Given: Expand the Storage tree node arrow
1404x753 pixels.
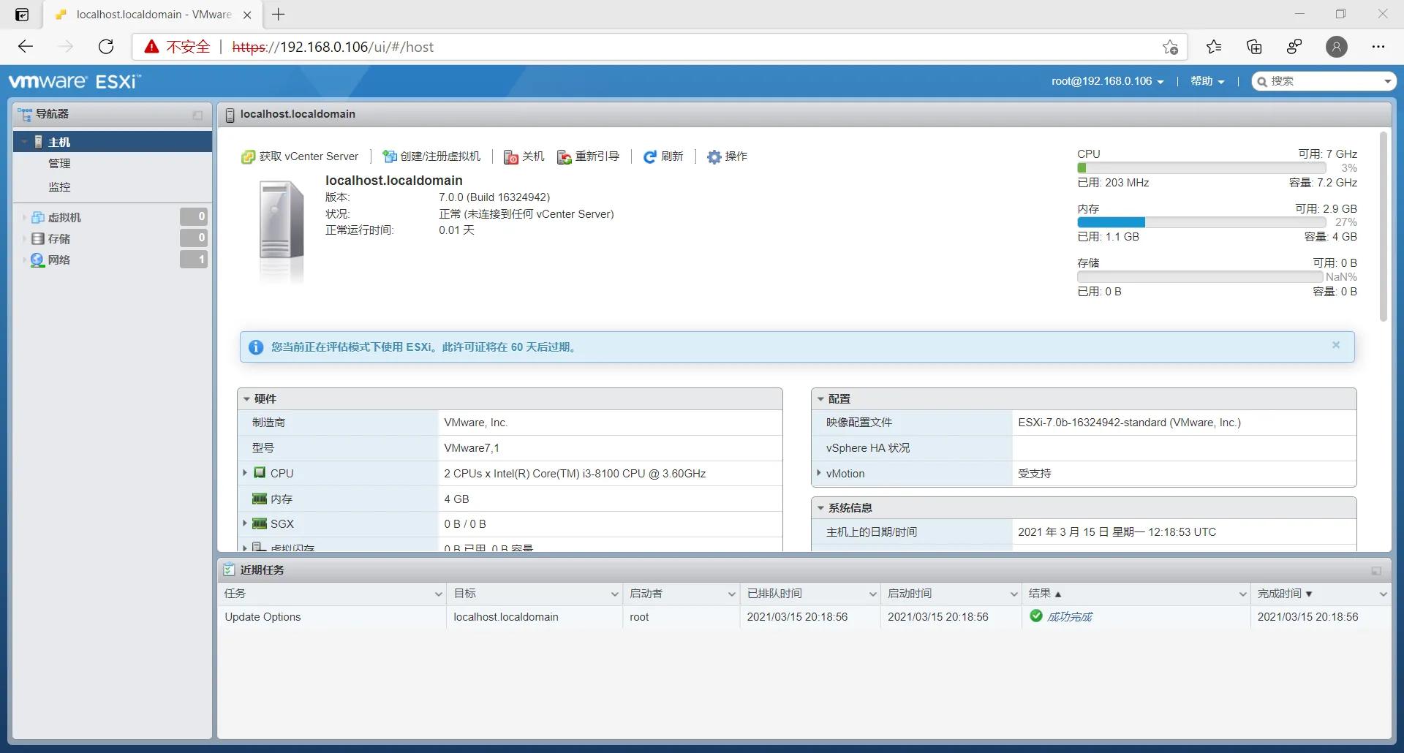Looking at the screenshot, I should tap(24, 239).
